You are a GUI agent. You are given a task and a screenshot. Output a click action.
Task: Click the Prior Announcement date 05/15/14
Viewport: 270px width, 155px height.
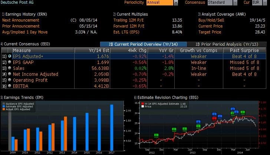(x=88, y=26)
